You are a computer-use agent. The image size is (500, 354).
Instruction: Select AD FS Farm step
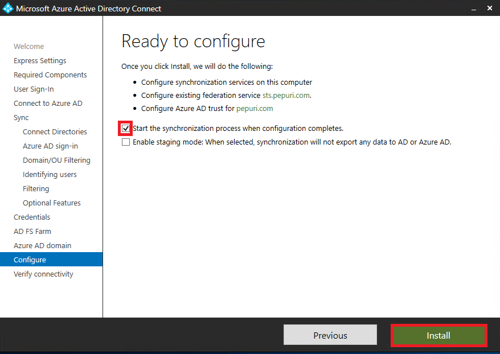[x=32, y=231]
